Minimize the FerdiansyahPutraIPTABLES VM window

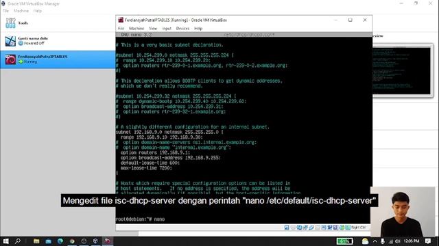click(335, 20)
